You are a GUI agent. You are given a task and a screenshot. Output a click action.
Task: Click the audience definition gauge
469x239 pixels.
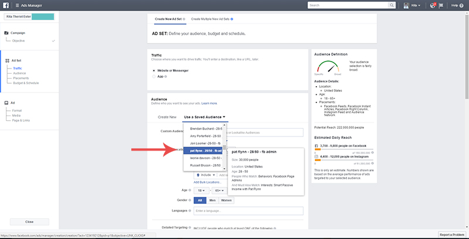pos(328,67)
